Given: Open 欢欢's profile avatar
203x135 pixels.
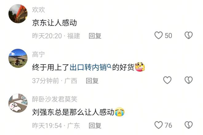Looking at the screenshot, I should 18,13.
